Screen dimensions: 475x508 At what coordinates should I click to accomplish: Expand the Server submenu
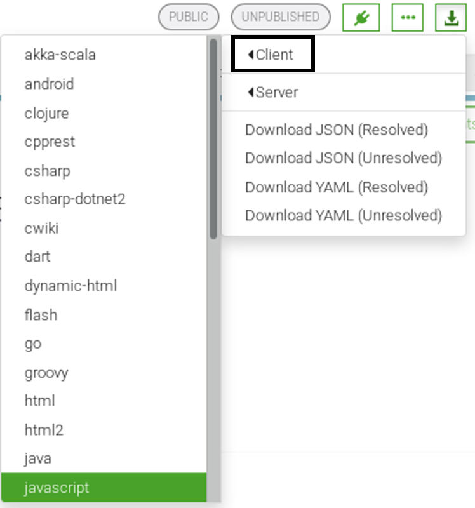click(x=274, y=92)
